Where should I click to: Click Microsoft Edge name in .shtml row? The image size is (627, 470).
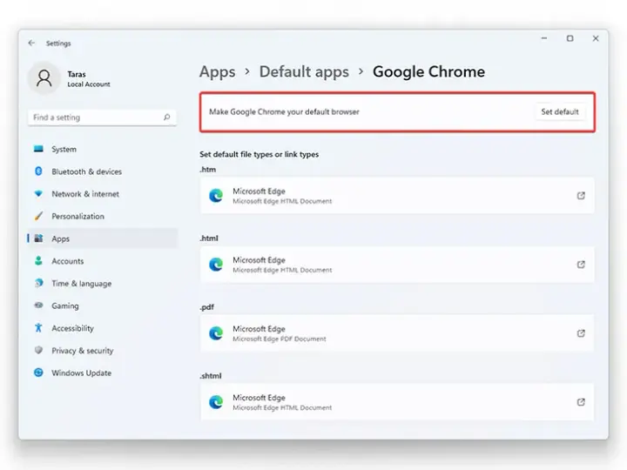coord(259,397)
